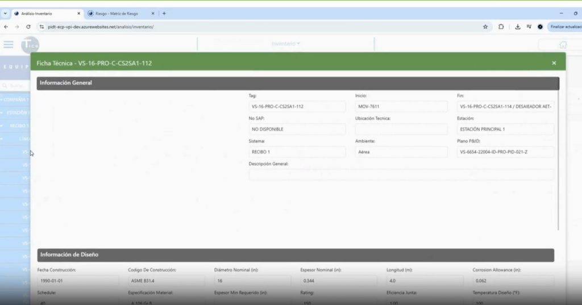582x305 pixels.
Task: Click the site information icon in address bar
Action: pos(41,27)
